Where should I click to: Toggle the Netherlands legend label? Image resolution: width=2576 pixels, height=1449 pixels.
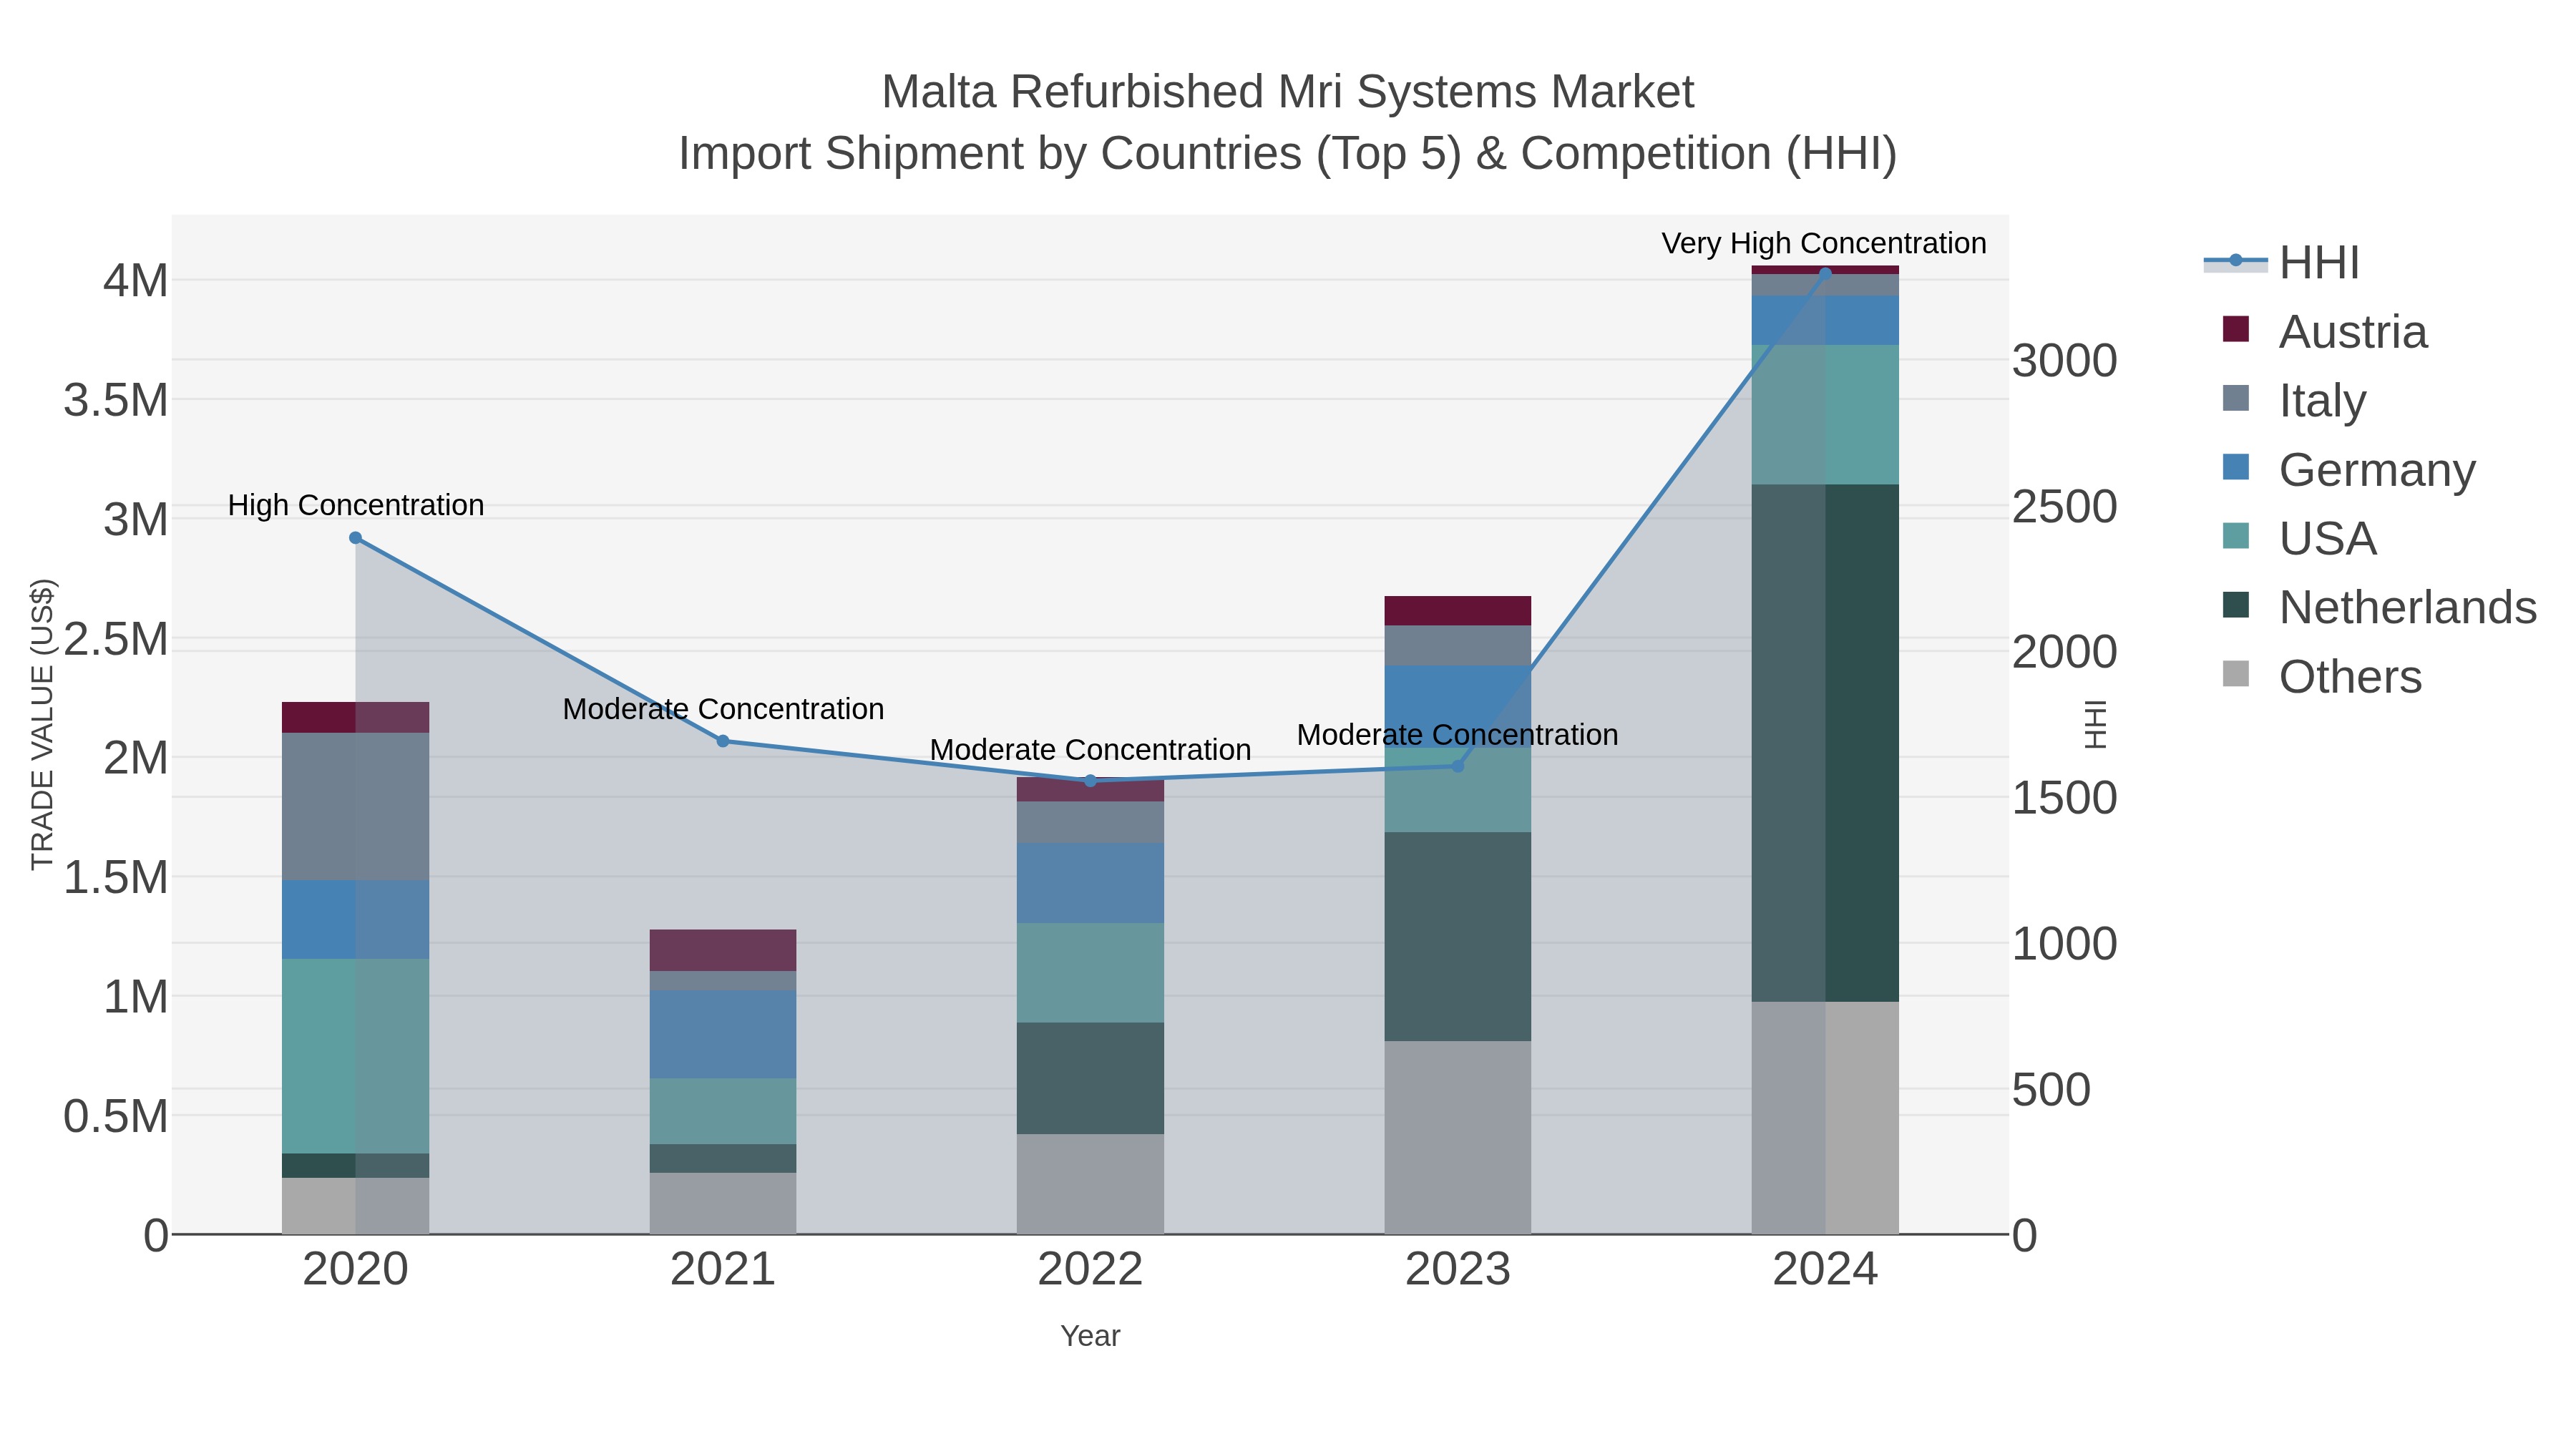point(2408,608)
